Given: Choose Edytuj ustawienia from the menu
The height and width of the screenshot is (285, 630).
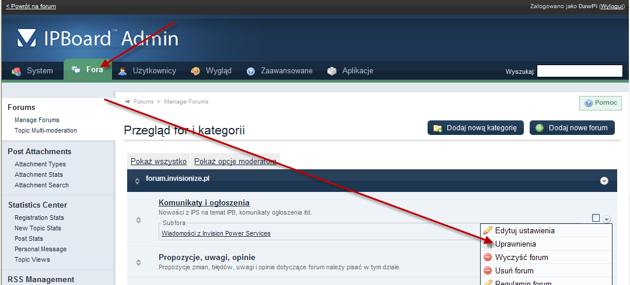Looking at the screenshot, I should click(x=547, y=231).
